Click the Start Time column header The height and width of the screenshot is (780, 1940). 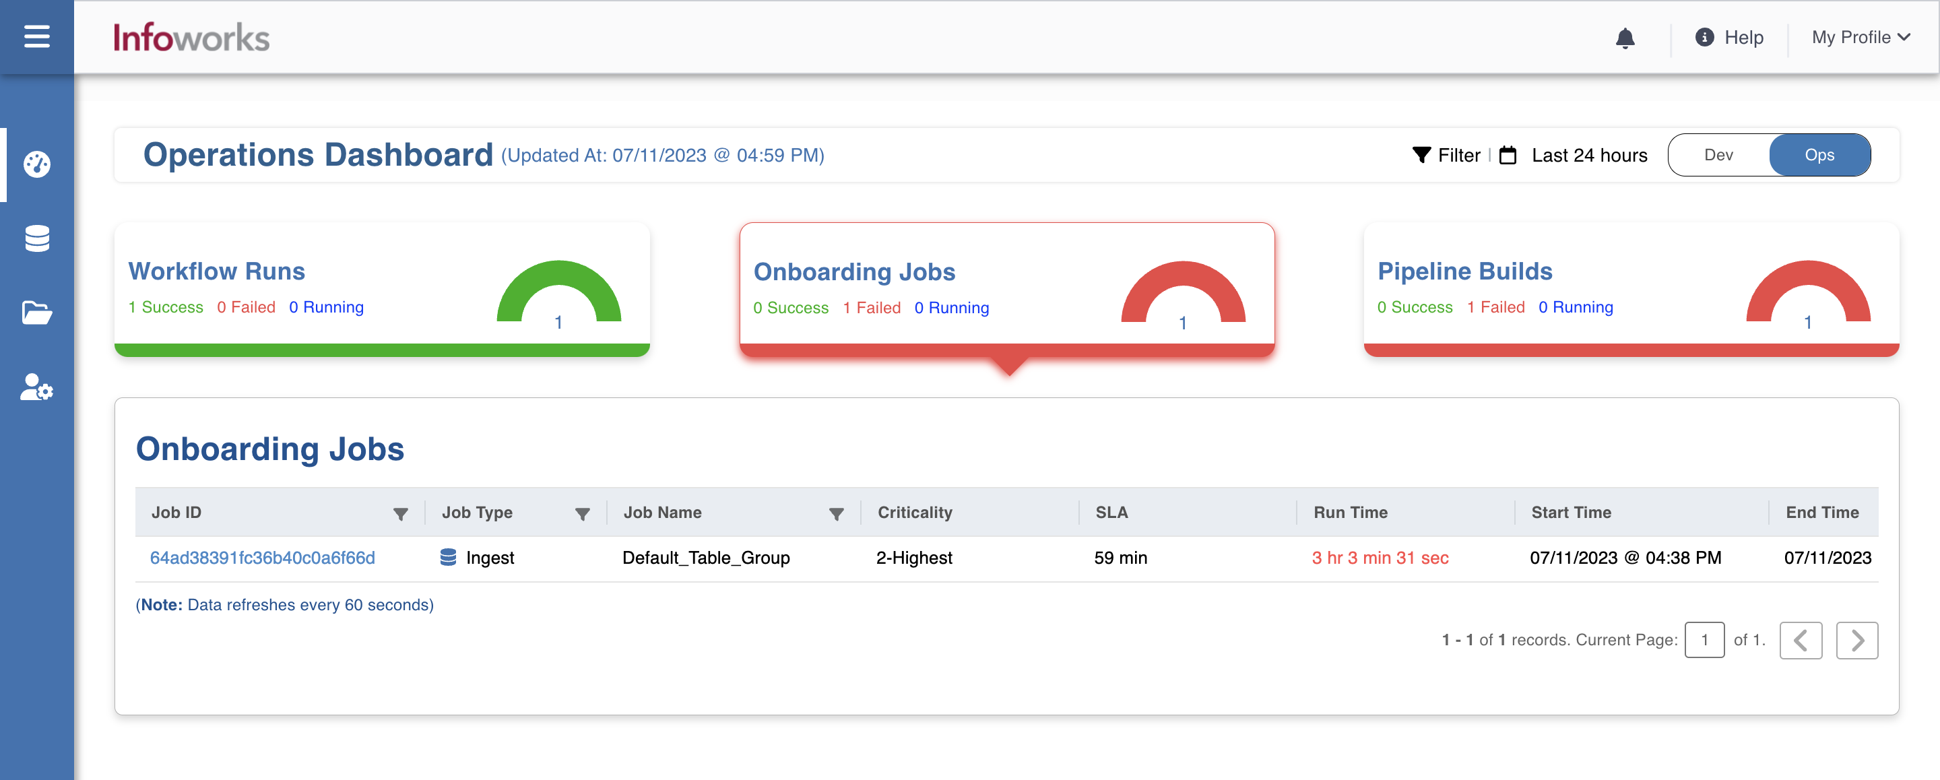click(1571, 513)
